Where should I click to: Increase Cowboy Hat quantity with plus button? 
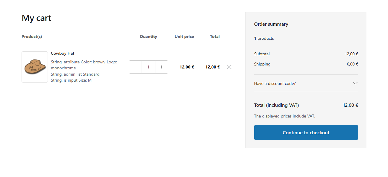click(162, 67)
